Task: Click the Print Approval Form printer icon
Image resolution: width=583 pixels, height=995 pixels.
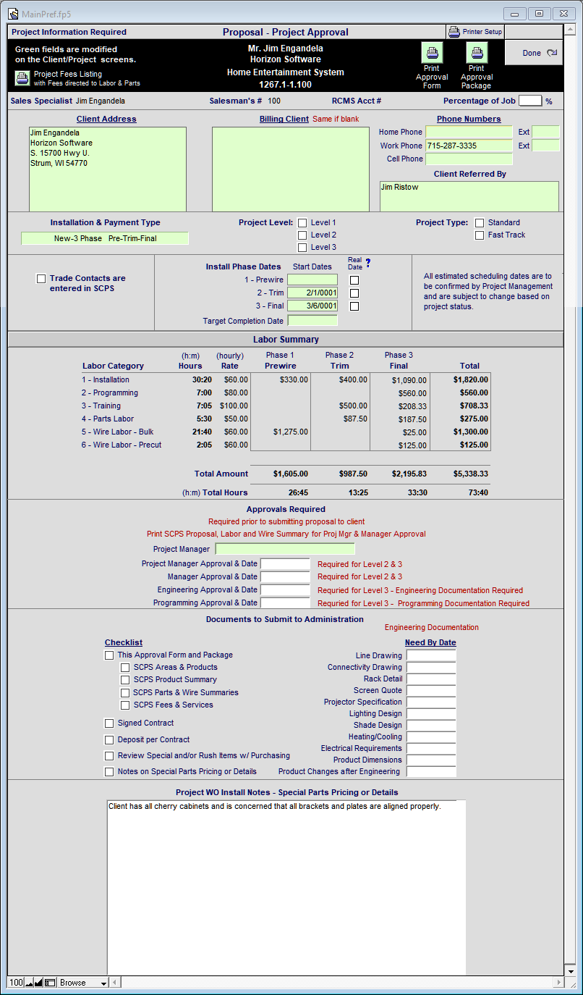Action: coord(432,53)
